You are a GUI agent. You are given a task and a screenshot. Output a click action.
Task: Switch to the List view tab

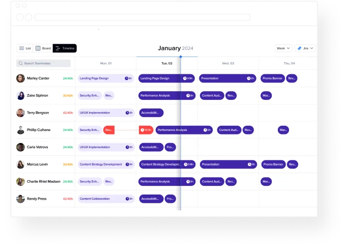pos(25,48)
